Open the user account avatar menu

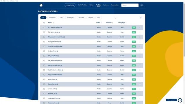pyautogui.click(x=142, y=5)
